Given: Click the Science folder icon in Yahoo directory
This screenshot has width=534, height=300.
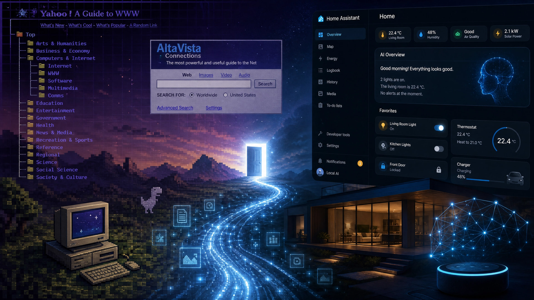Looking at the screenshot, I should (x=31, y=162).
